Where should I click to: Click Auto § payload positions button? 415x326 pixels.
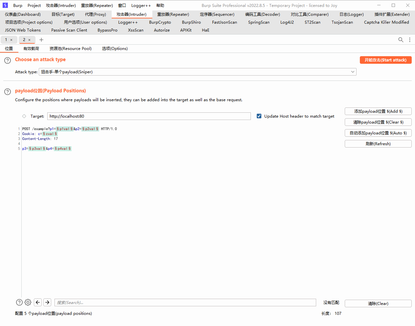tap(378, 133)
